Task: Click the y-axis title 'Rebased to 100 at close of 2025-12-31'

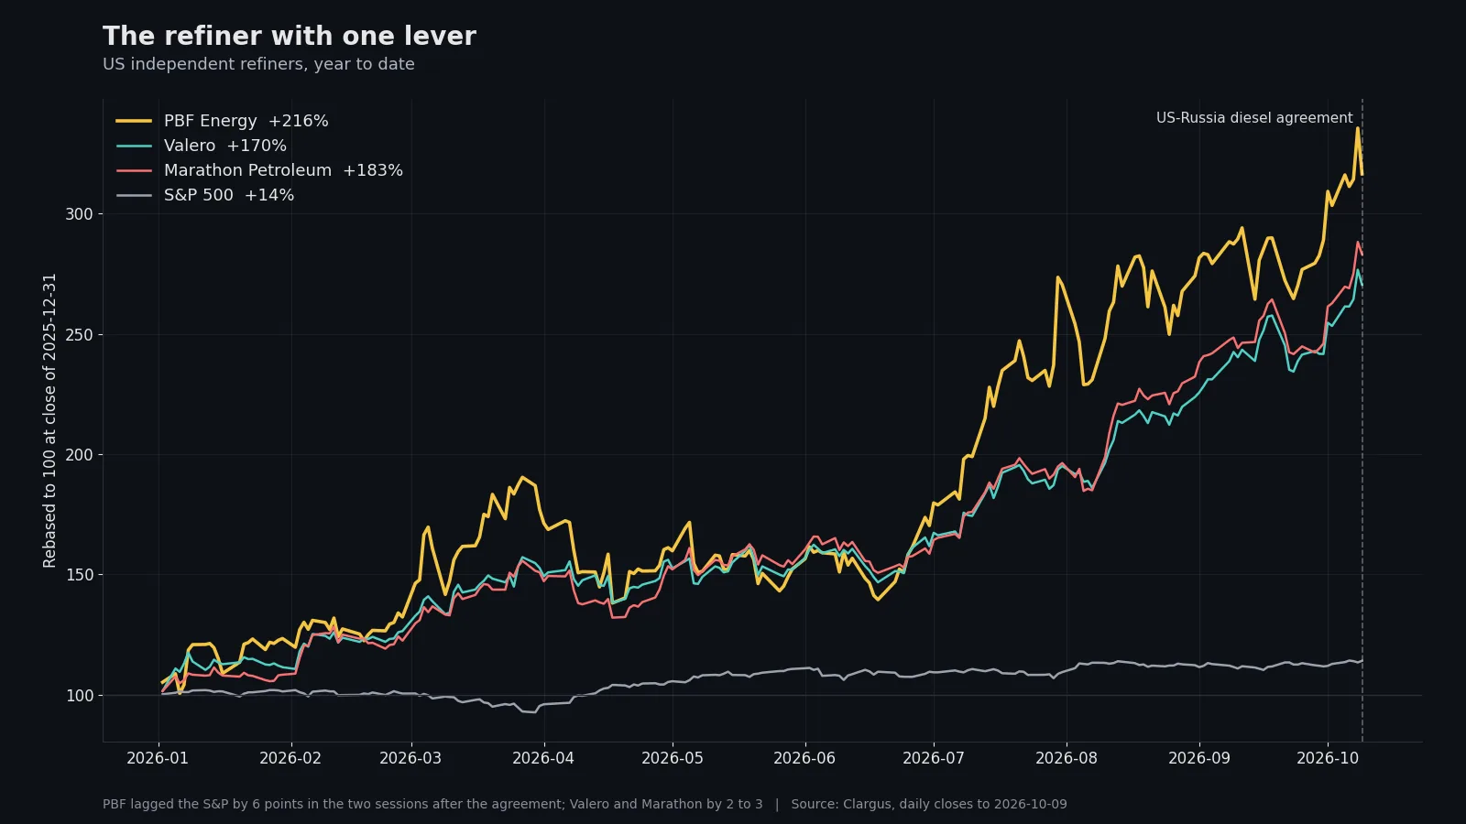Action: [x=49, y=420]
